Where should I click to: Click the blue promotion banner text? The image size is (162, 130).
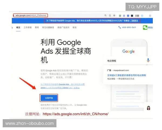coord(88,21)
